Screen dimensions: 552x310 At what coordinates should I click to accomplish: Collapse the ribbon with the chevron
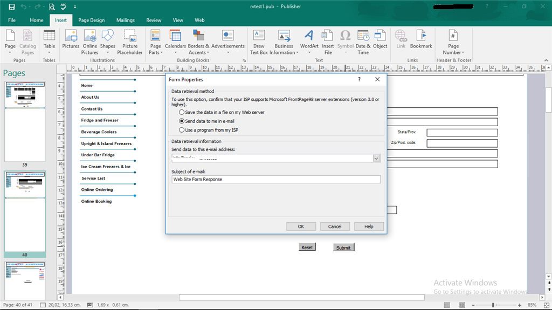[x=546, y=60]
